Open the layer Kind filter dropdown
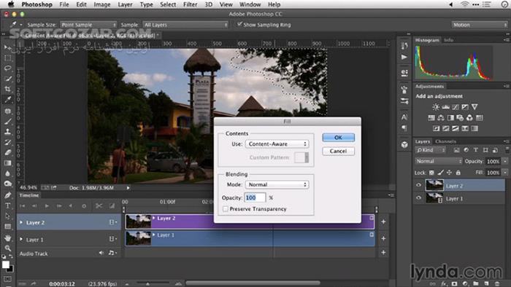The height and width of the screenshot is (287, 511). click(431, 150)
